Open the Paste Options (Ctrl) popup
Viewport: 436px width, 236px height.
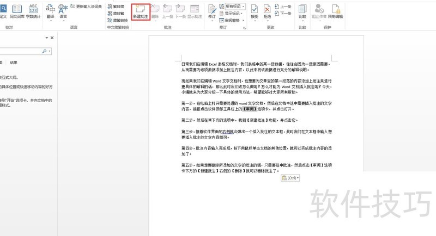coord(290,178)
